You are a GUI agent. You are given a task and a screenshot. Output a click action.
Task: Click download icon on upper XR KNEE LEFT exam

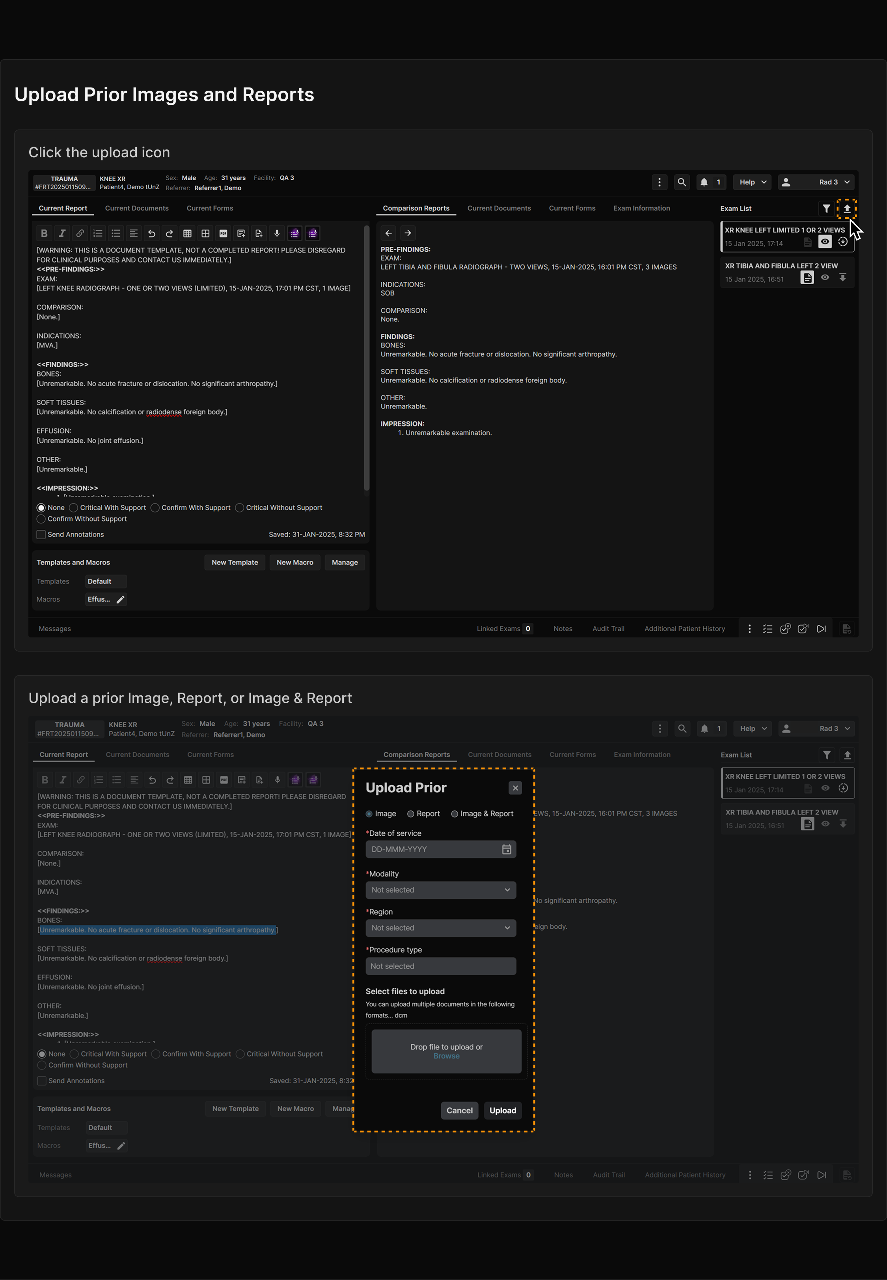coord(843,242)
